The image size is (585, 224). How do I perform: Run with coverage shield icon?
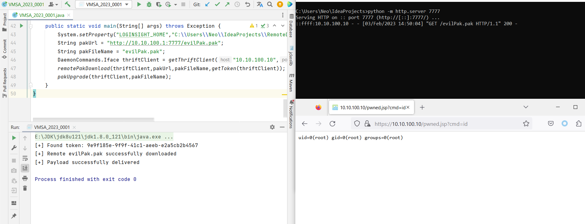pos(159,4)
